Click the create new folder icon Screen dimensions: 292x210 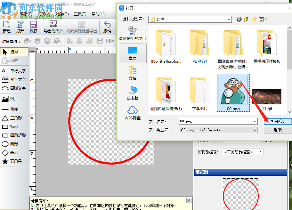click(254, 19)
